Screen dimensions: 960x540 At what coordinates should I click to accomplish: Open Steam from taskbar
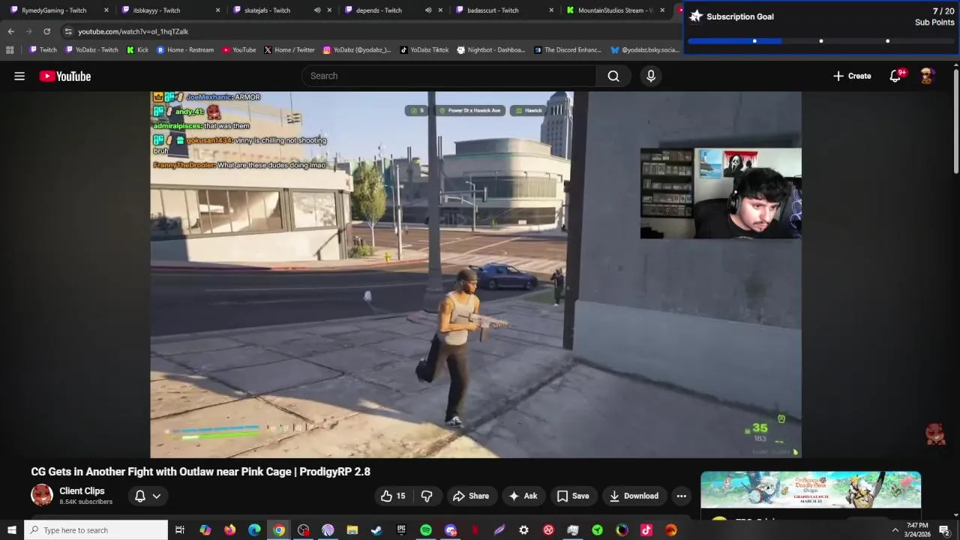coord(376,530)
